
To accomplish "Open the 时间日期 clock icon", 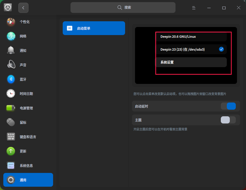I will (11, 94).
